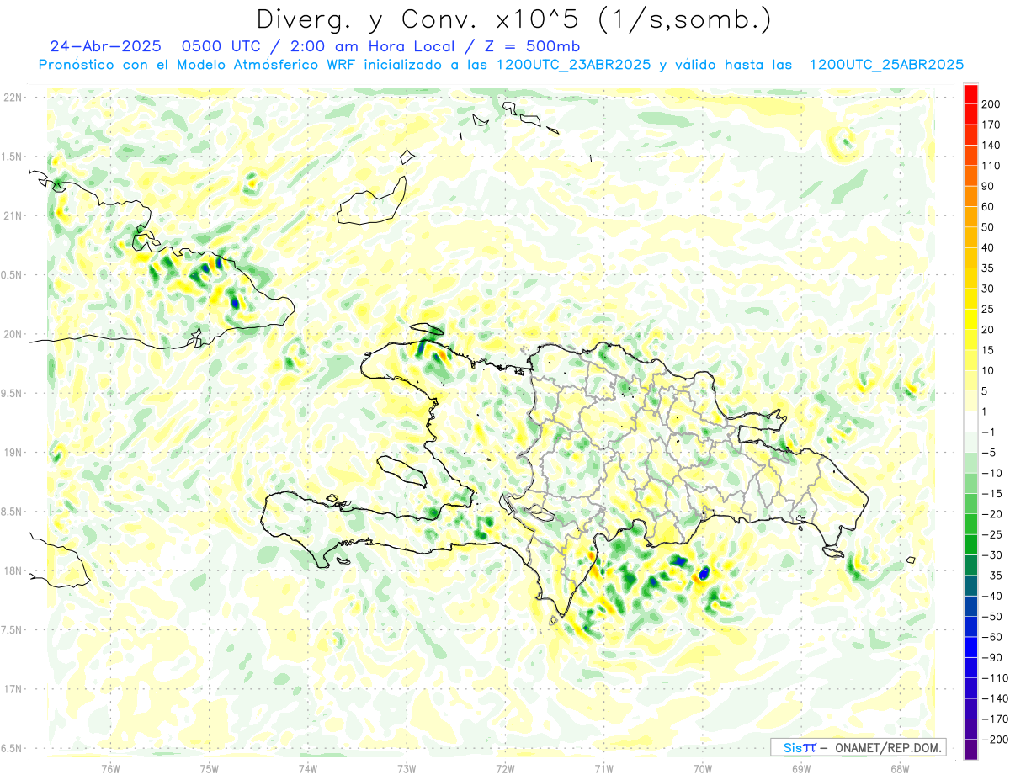The height and width of the screenshot is (780, 1010).
Task: Click the color bar value '-90'
Action: point(993,657)
